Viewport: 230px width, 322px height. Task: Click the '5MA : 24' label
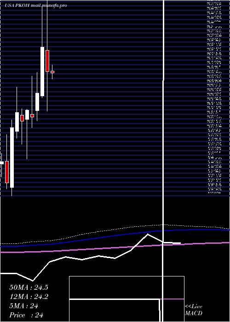tap(24, 306)
